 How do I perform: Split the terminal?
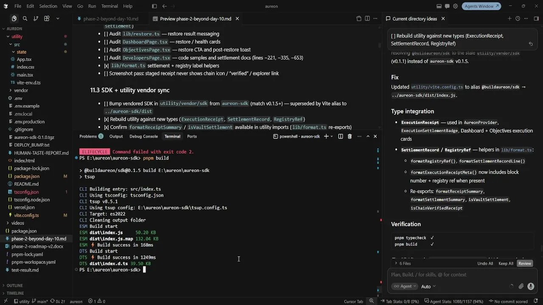tap(341, 136)
